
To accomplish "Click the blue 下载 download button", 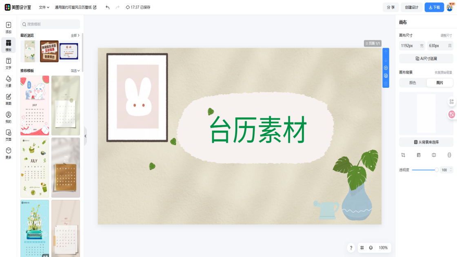I will click(434, 7).
